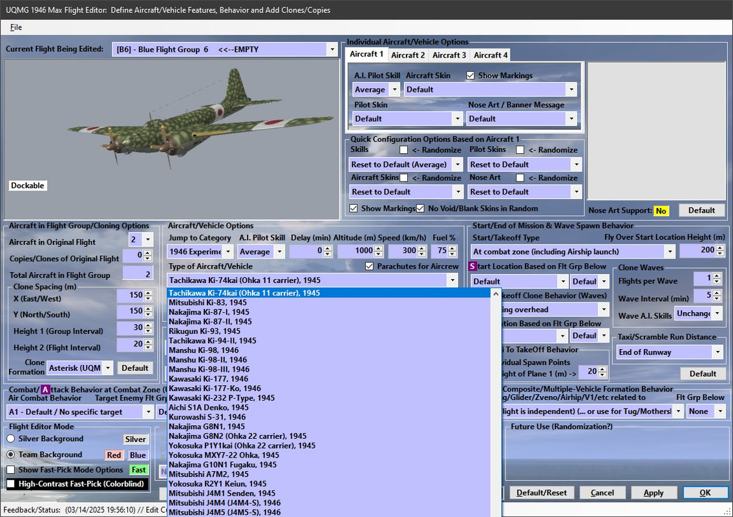Select the Silver Background radio button
733x517 pixels.
(x=11, y=439)
